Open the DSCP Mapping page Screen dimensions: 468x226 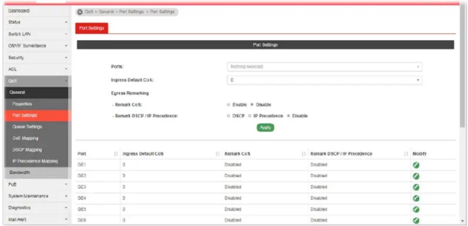click(36, 150)
